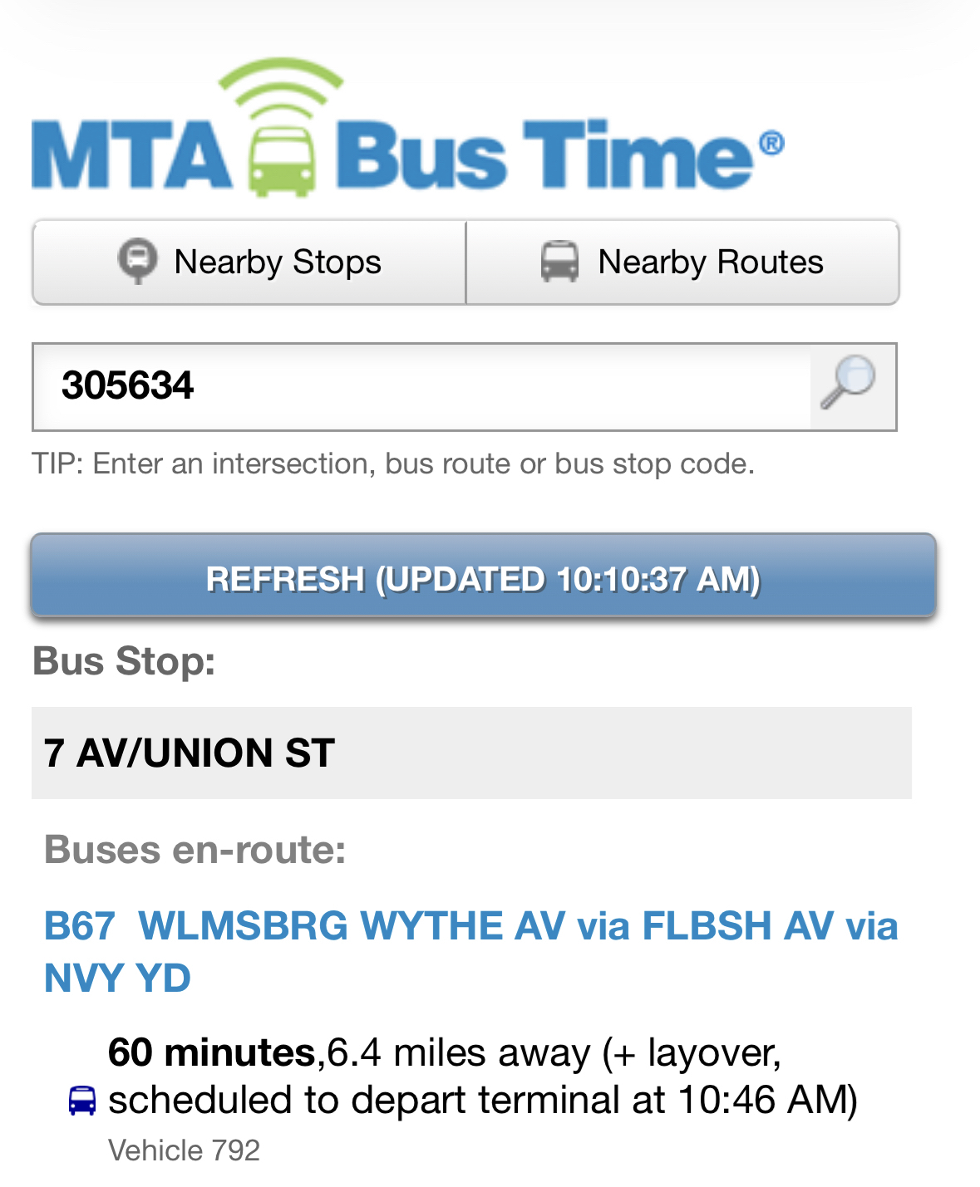980x1187 pixels.
Task: Click the green bus icon in the logo
Action: [283, 159]
